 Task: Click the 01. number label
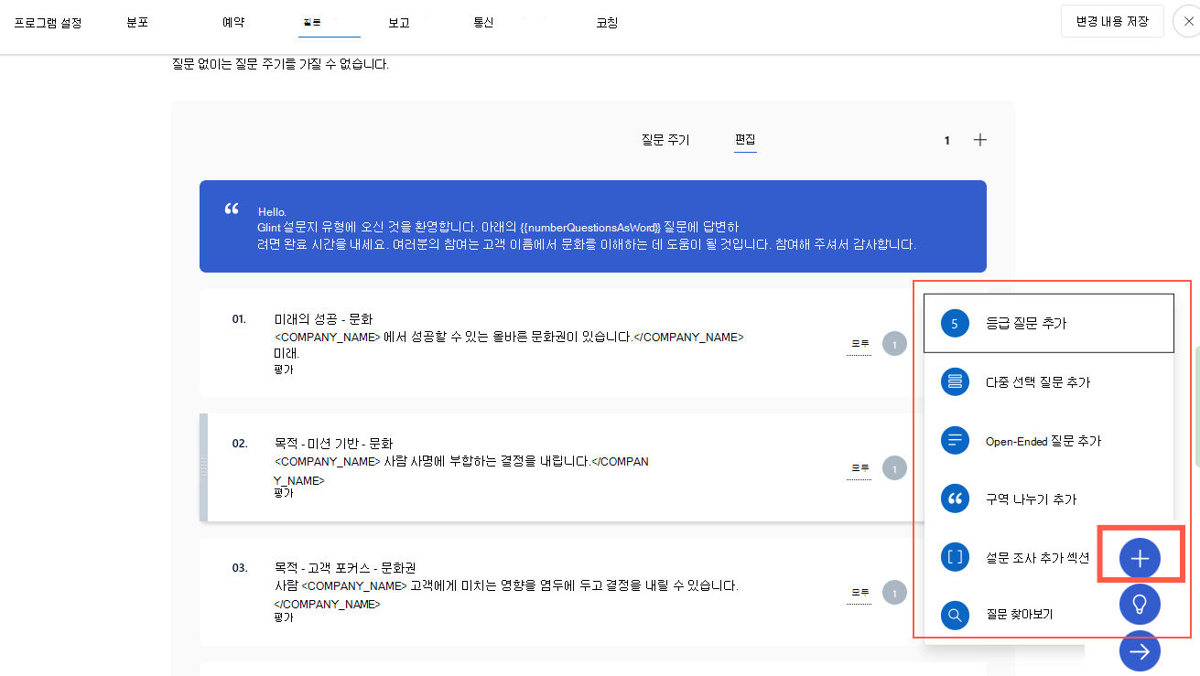click(240, 319)
